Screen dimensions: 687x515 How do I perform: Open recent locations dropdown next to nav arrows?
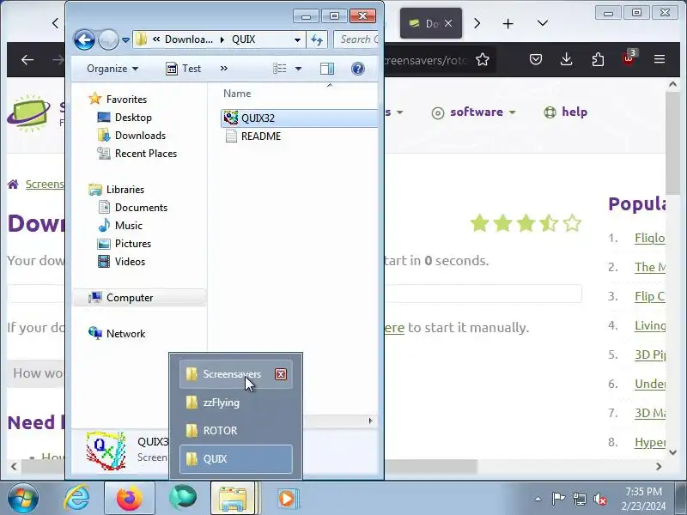[x=125, y=40]
